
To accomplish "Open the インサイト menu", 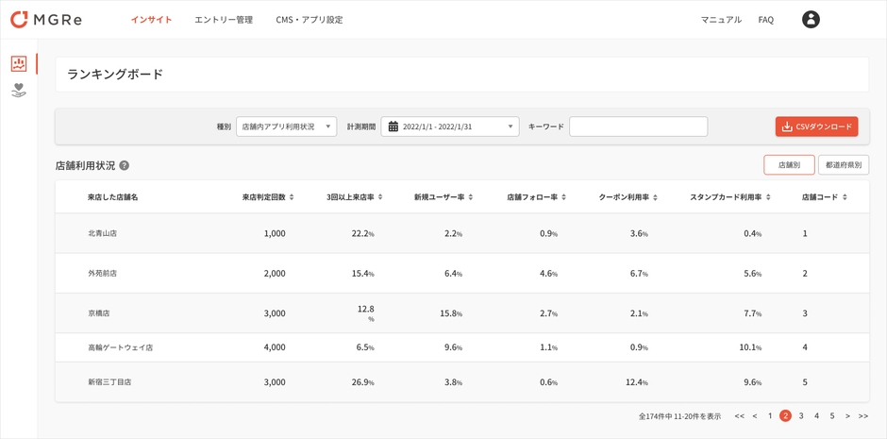I will coord(151,20).
